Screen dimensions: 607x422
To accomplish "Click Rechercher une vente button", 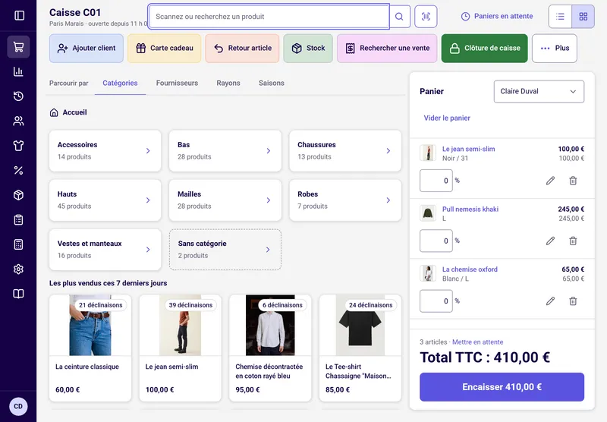I will [x=387, y=49].
